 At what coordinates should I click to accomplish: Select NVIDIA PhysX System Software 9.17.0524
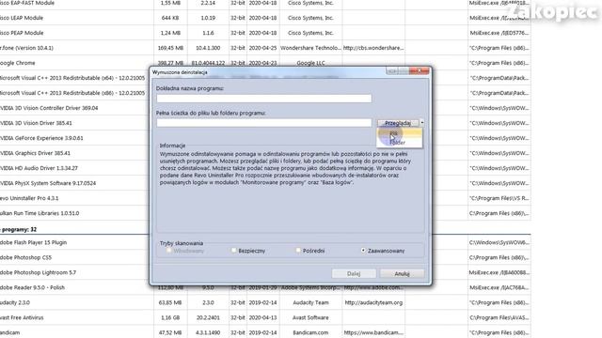click(x=48, y=183)
